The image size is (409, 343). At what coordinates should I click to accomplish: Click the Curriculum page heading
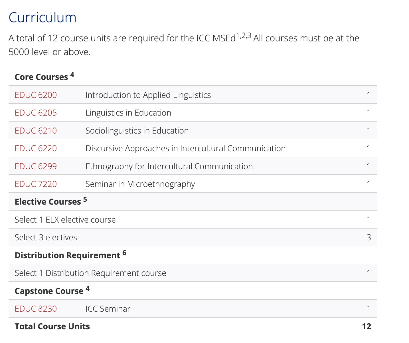(x=42, y=18)
